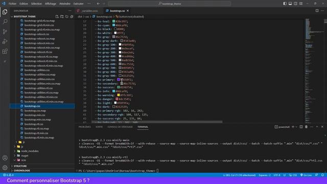Select bootstrap.min.css in the file tree
Viewport: 327px width, 184px height.
click(35, 115)
